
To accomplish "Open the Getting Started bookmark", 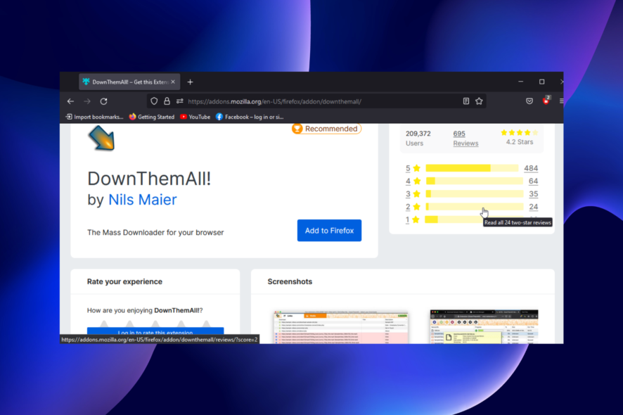I will pyautogui.click(x=152, y=117).
